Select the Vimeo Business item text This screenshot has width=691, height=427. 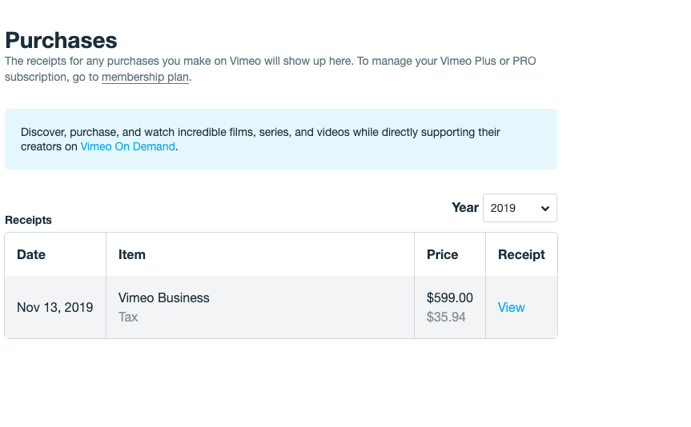click(164, 297)
